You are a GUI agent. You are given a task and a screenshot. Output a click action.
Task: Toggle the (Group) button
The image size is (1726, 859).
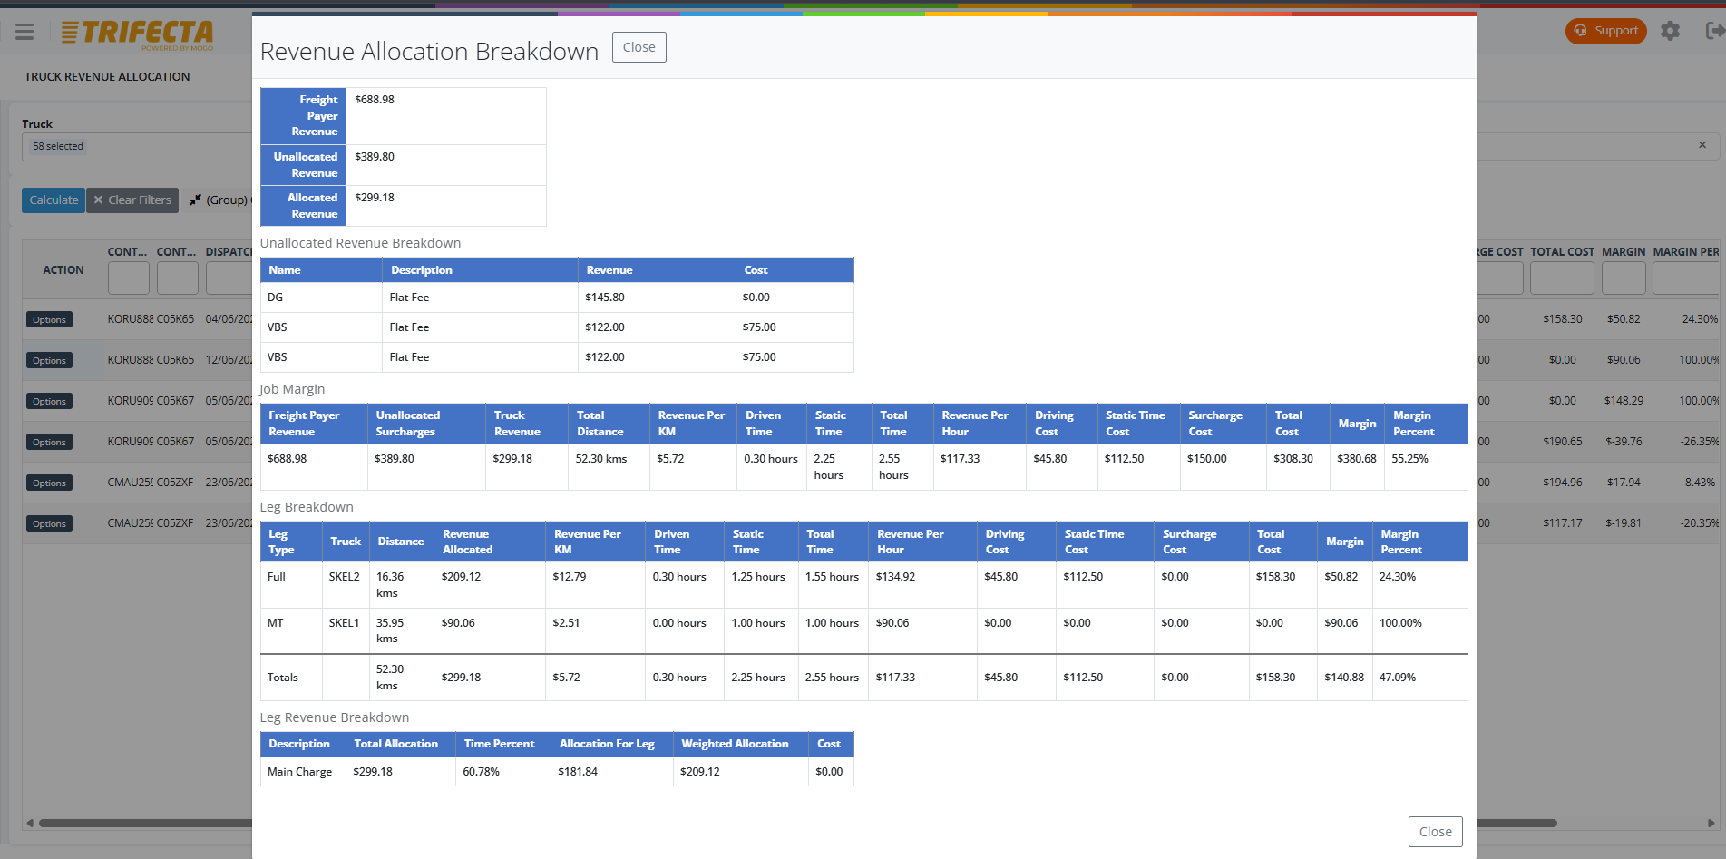(219, 200)
